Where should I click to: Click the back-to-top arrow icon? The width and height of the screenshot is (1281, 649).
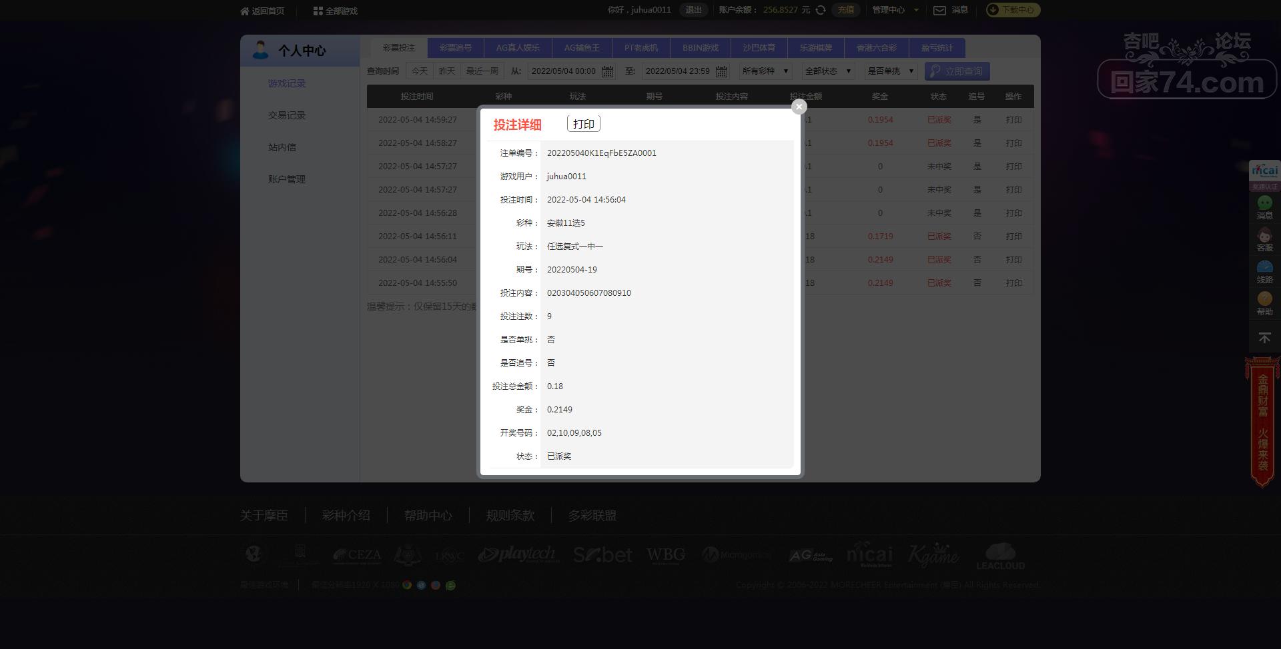tap(1264, 338)
